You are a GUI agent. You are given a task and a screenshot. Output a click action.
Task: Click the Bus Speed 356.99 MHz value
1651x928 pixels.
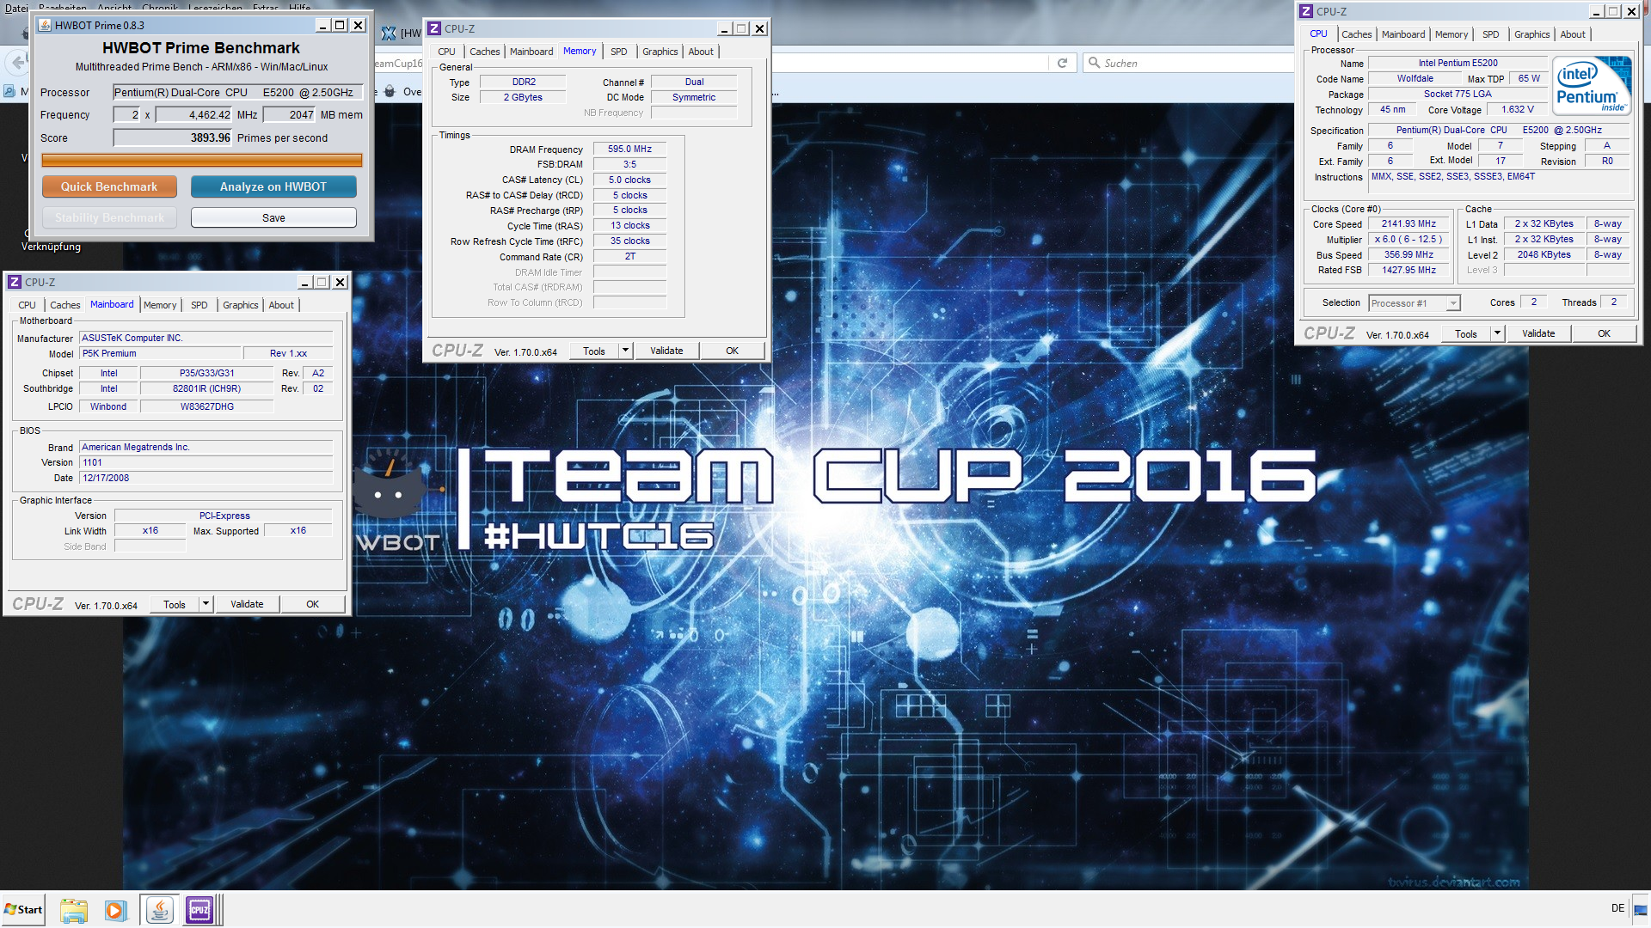[1409, 254]
